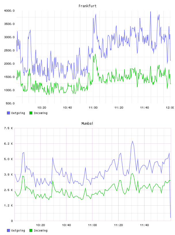Click the blue Outgoing swatch in Mumbai legend

(x=8, y=230)
